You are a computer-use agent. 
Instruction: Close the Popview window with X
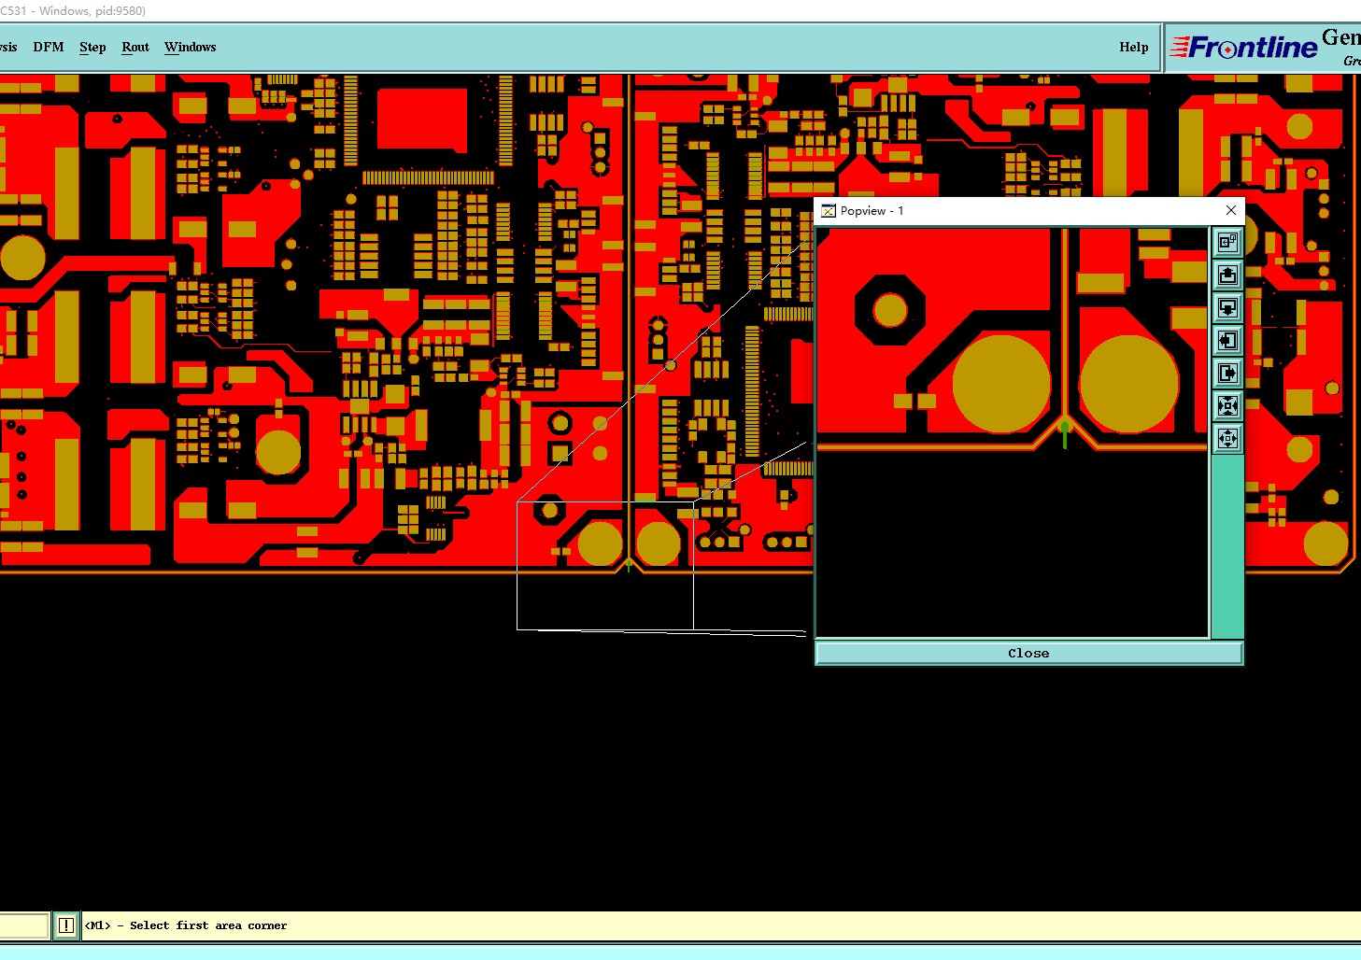(1231, 210)
